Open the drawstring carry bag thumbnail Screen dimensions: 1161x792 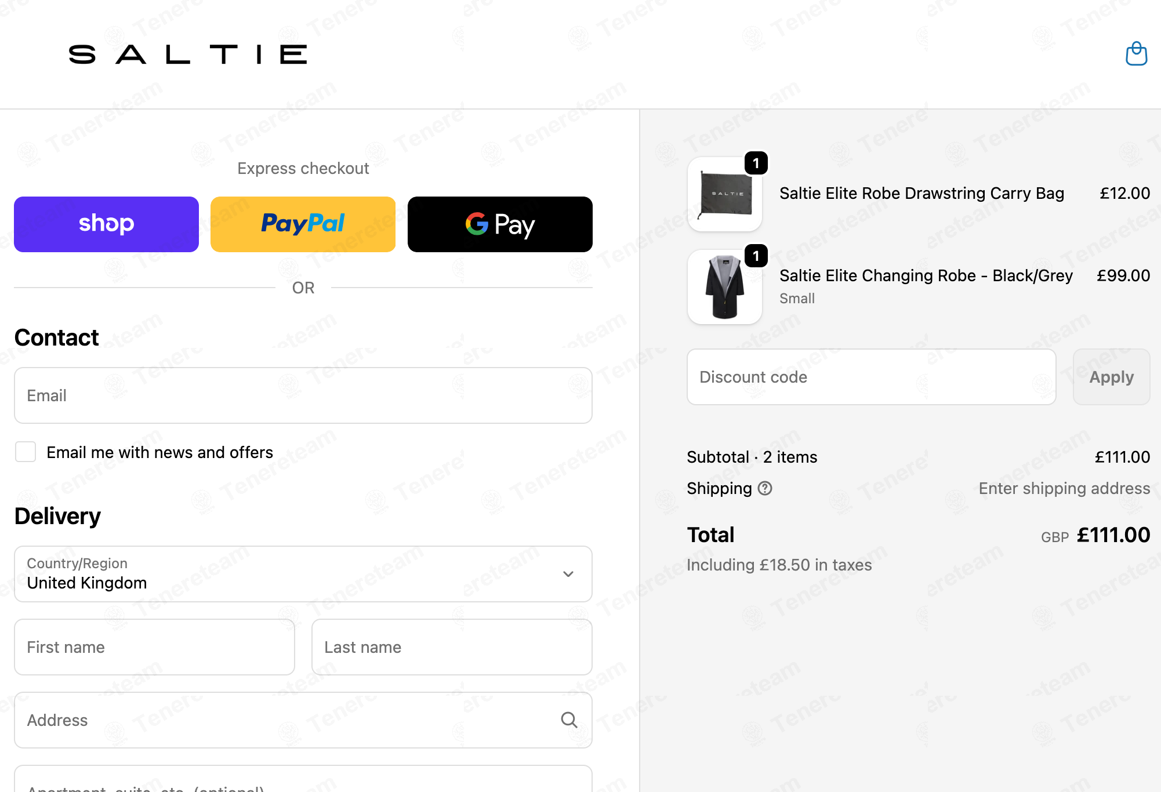pos(724,194)
